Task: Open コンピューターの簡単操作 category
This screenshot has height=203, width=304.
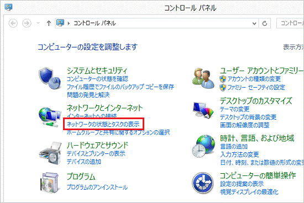Action: click(258, 175)
